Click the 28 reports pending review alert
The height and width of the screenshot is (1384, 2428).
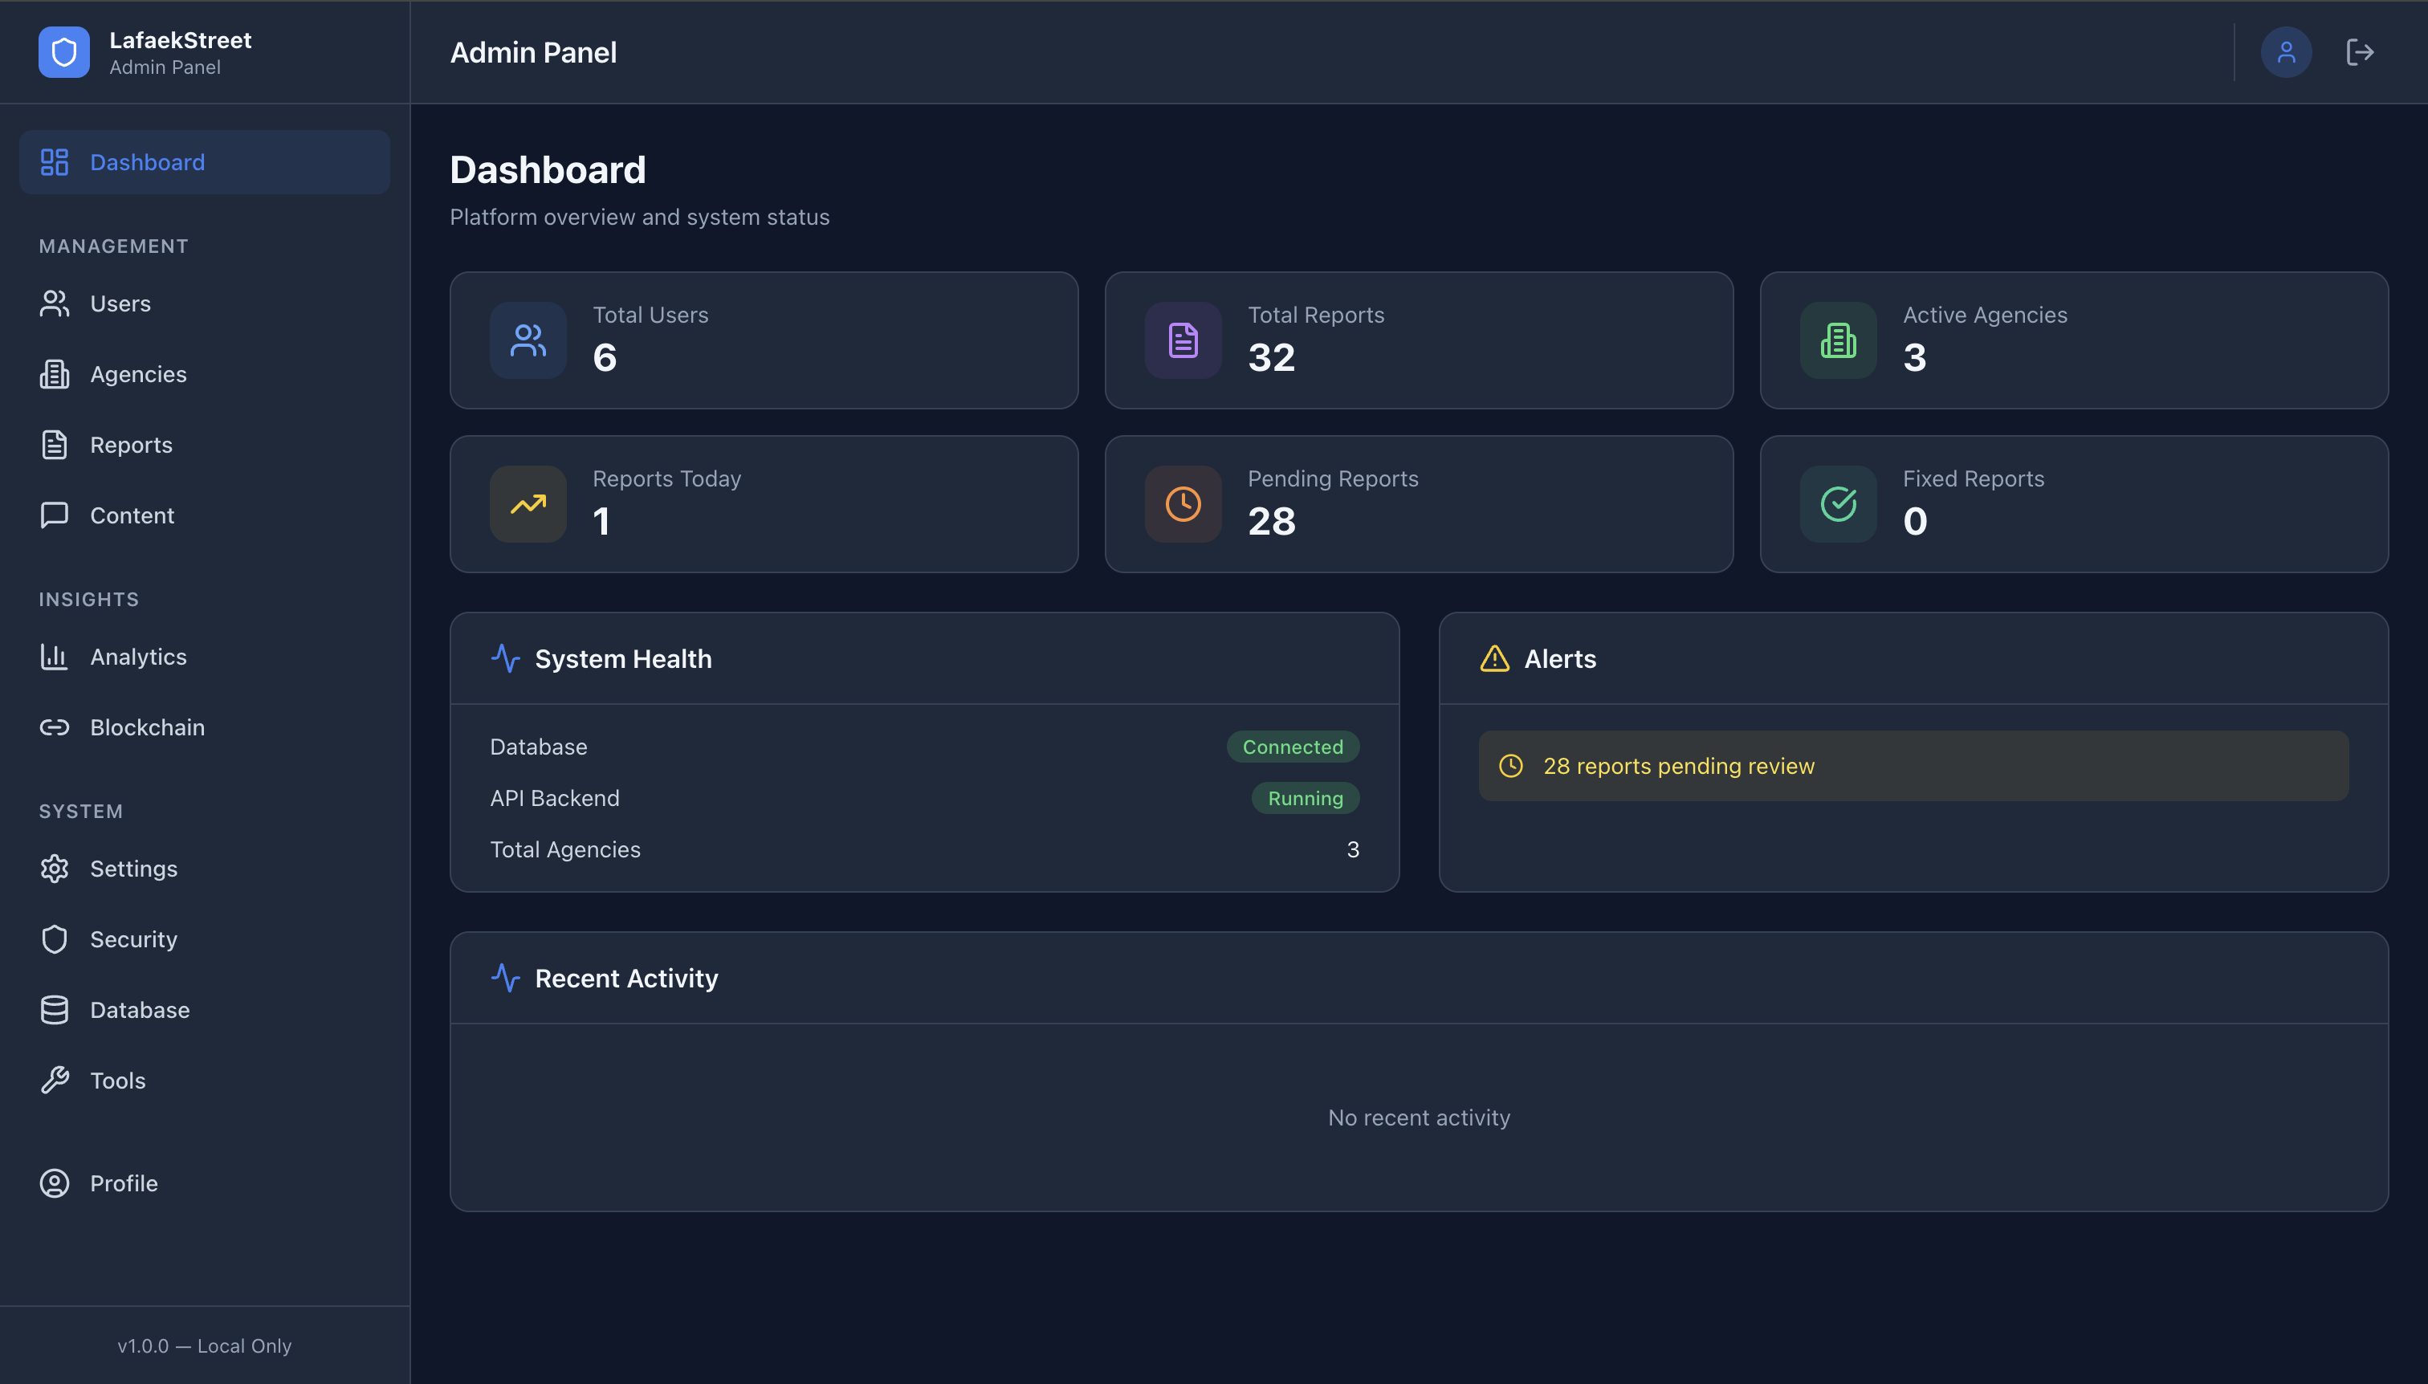pyautogui.click(x=1913, y=765)
